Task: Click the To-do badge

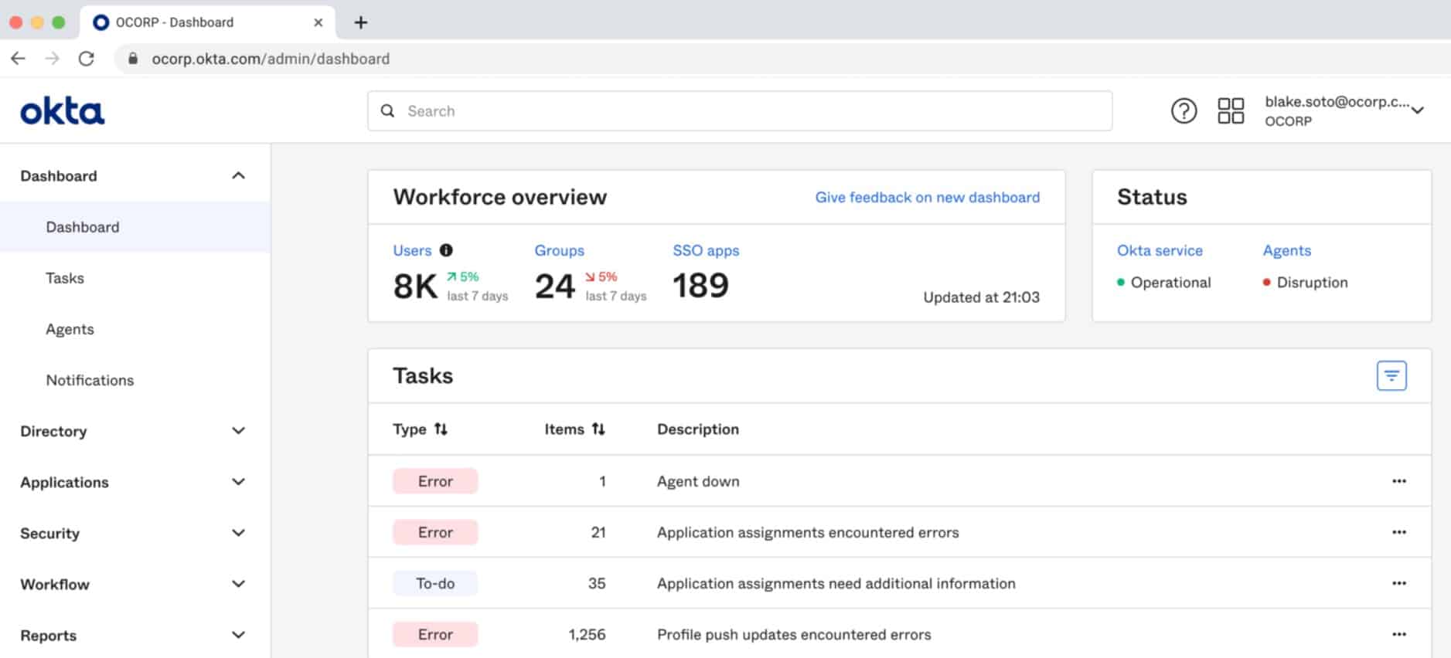Action: coord(435,583)
